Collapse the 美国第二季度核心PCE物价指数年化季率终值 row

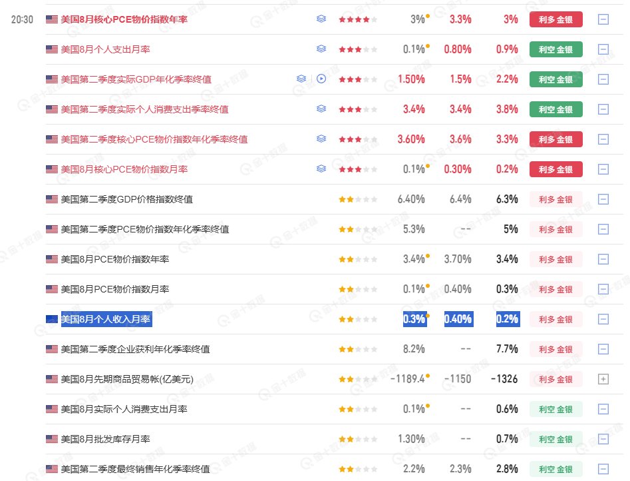603,139
